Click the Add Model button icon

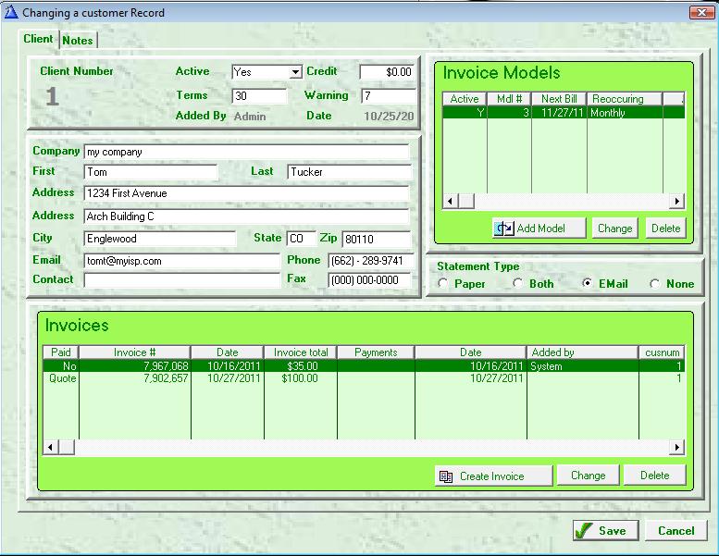pyautogui.click(x=504, y=229)
